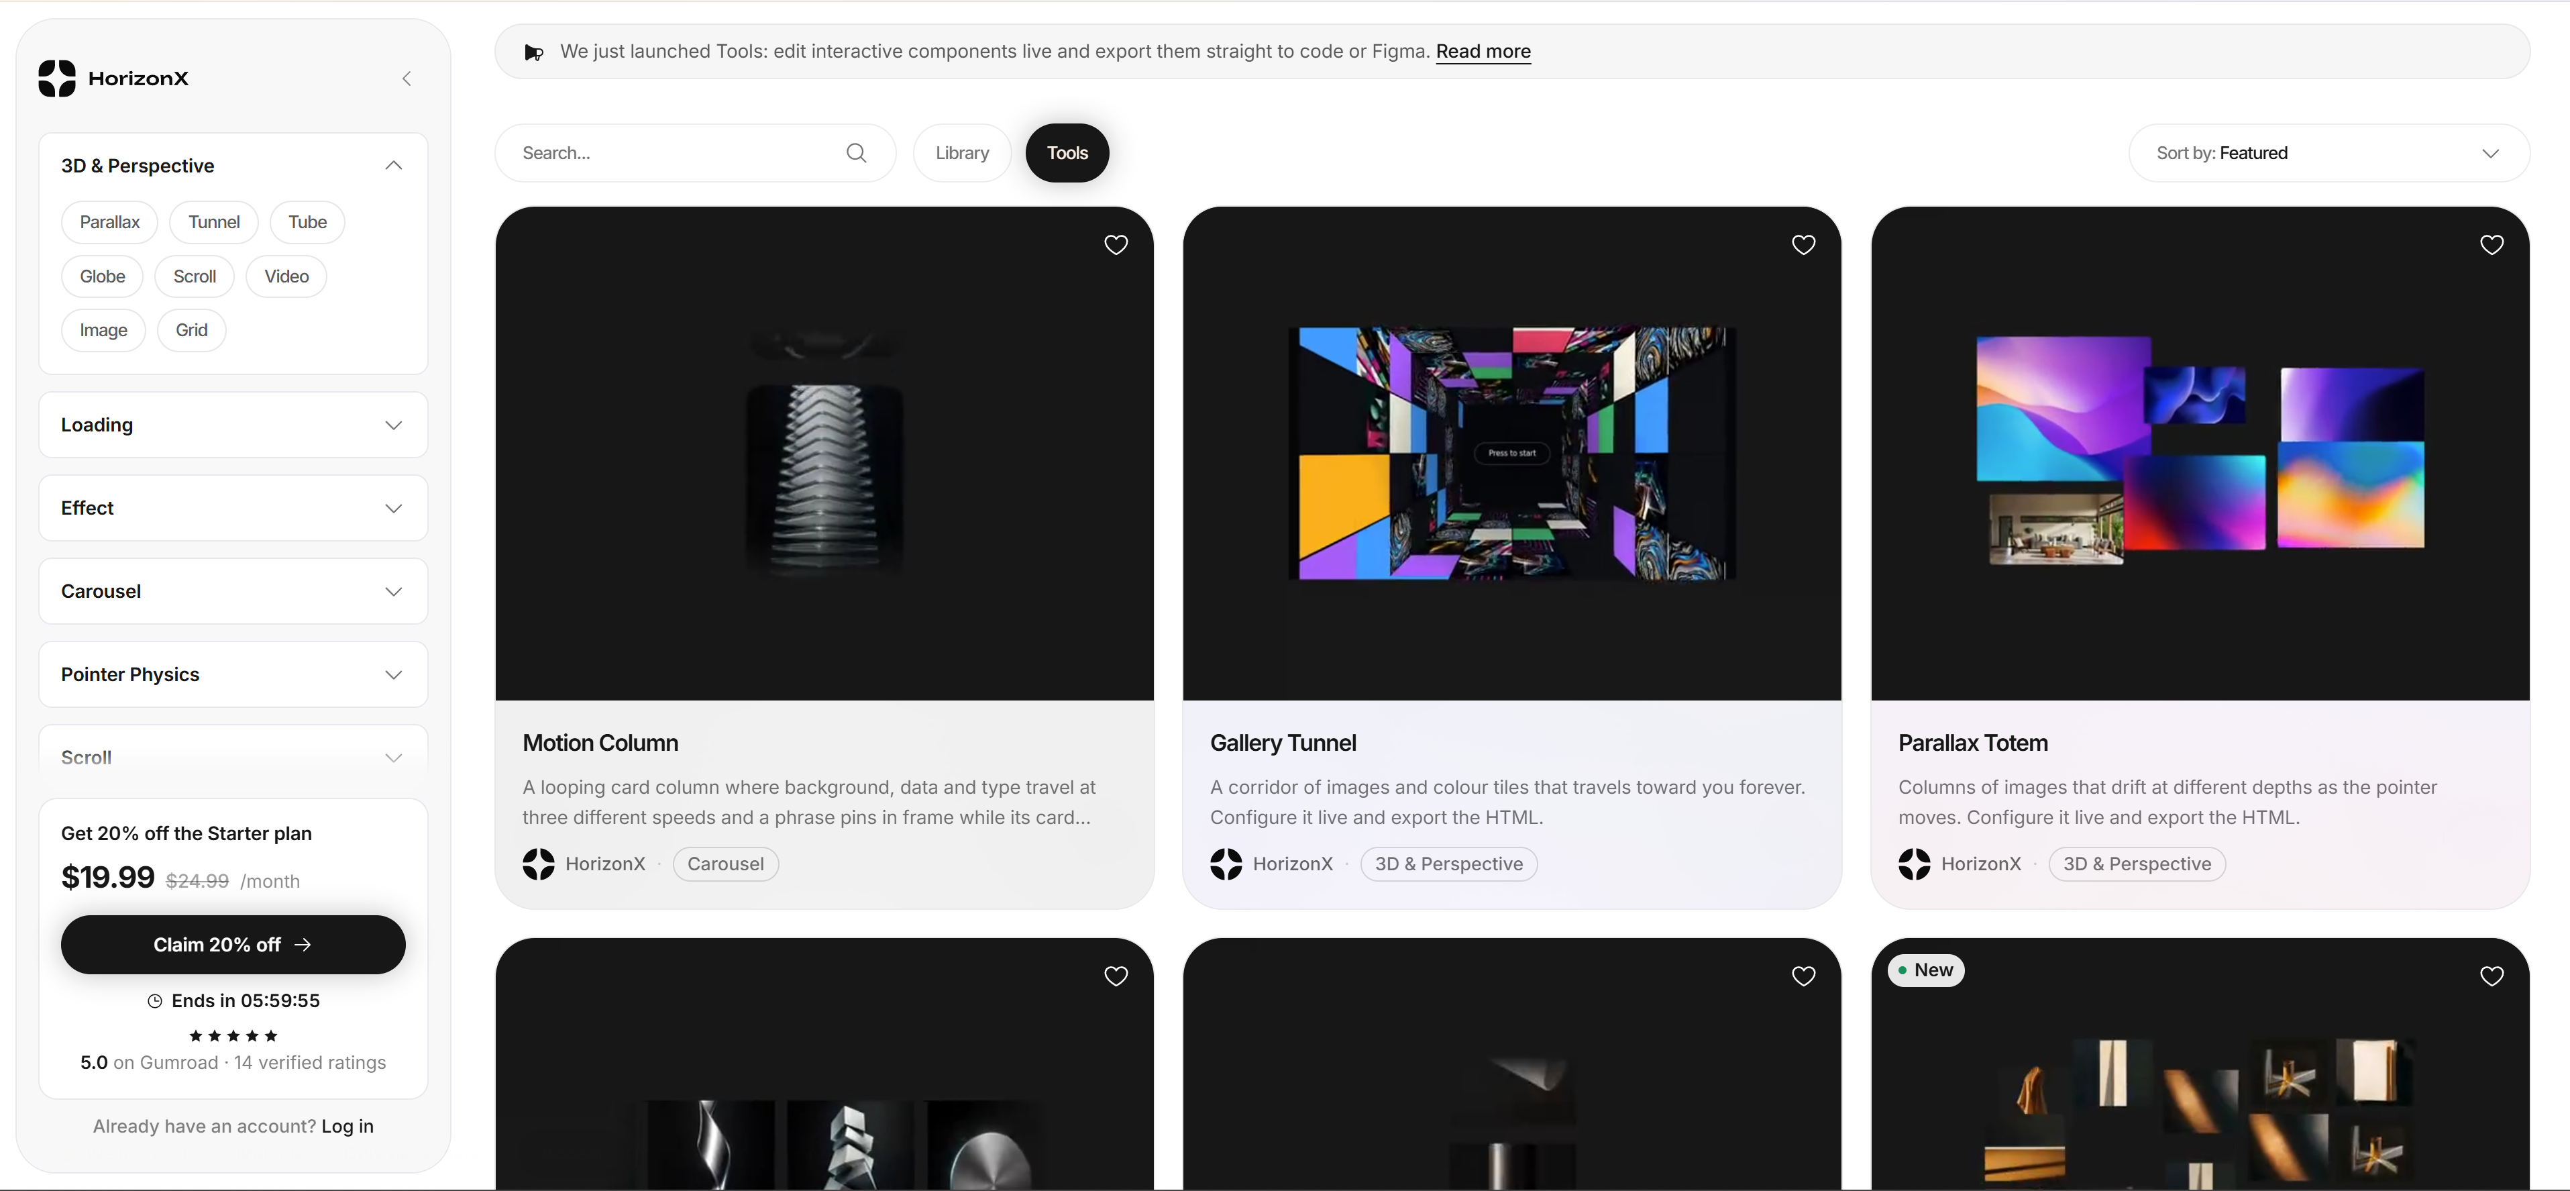Click the announcement flag icon in banner
2570x1191 pixels.
(x=534, y=52)
